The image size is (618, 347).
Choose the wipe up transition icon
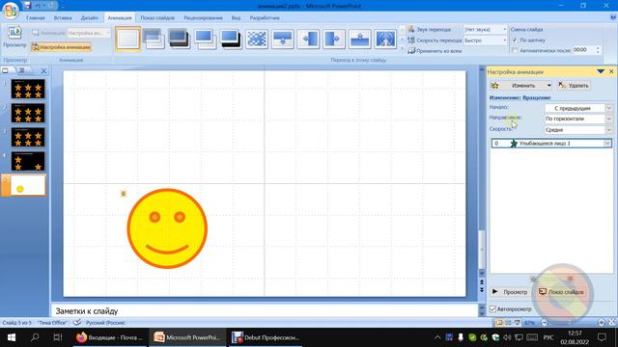tap(359, 39)
